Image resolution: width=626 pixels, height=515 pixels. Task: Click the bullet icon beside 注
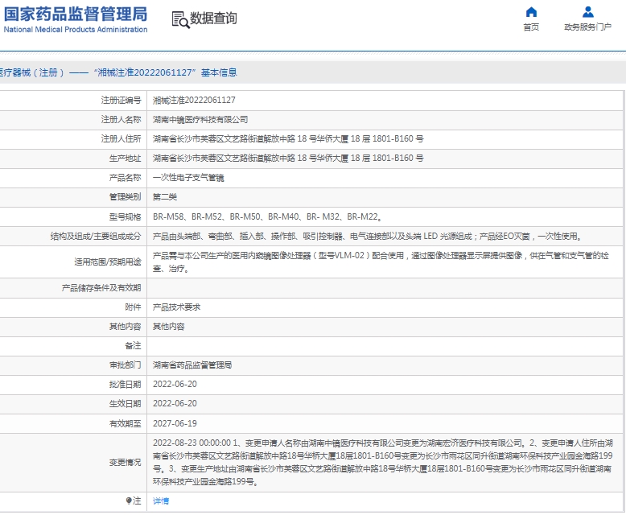(x=129, y=501)
